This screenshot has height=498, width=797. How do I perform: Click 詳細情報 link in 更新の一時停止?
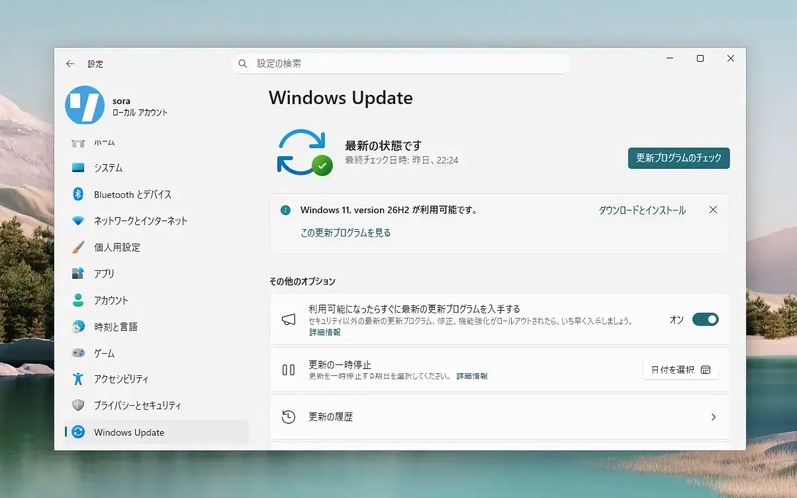tap(472, 376)
